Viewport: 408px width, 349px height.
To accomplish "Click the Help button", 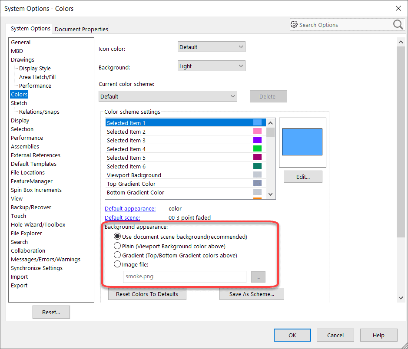I will [x=378, y=335].
